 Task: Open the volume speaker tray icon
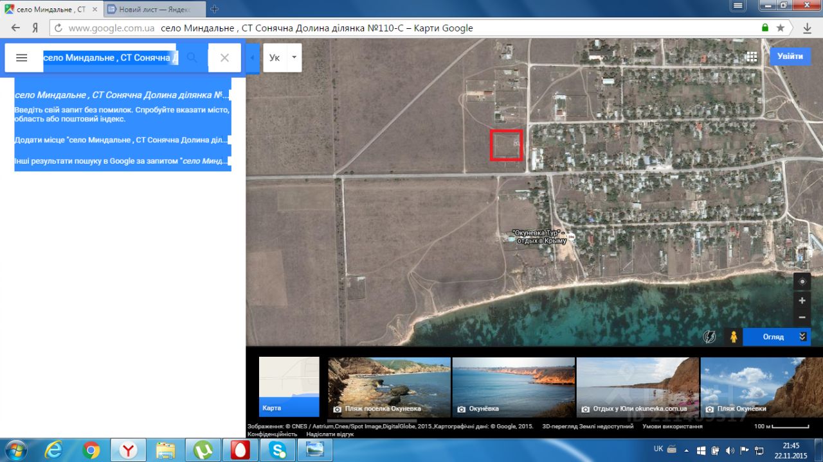click(x=730, y=450)
